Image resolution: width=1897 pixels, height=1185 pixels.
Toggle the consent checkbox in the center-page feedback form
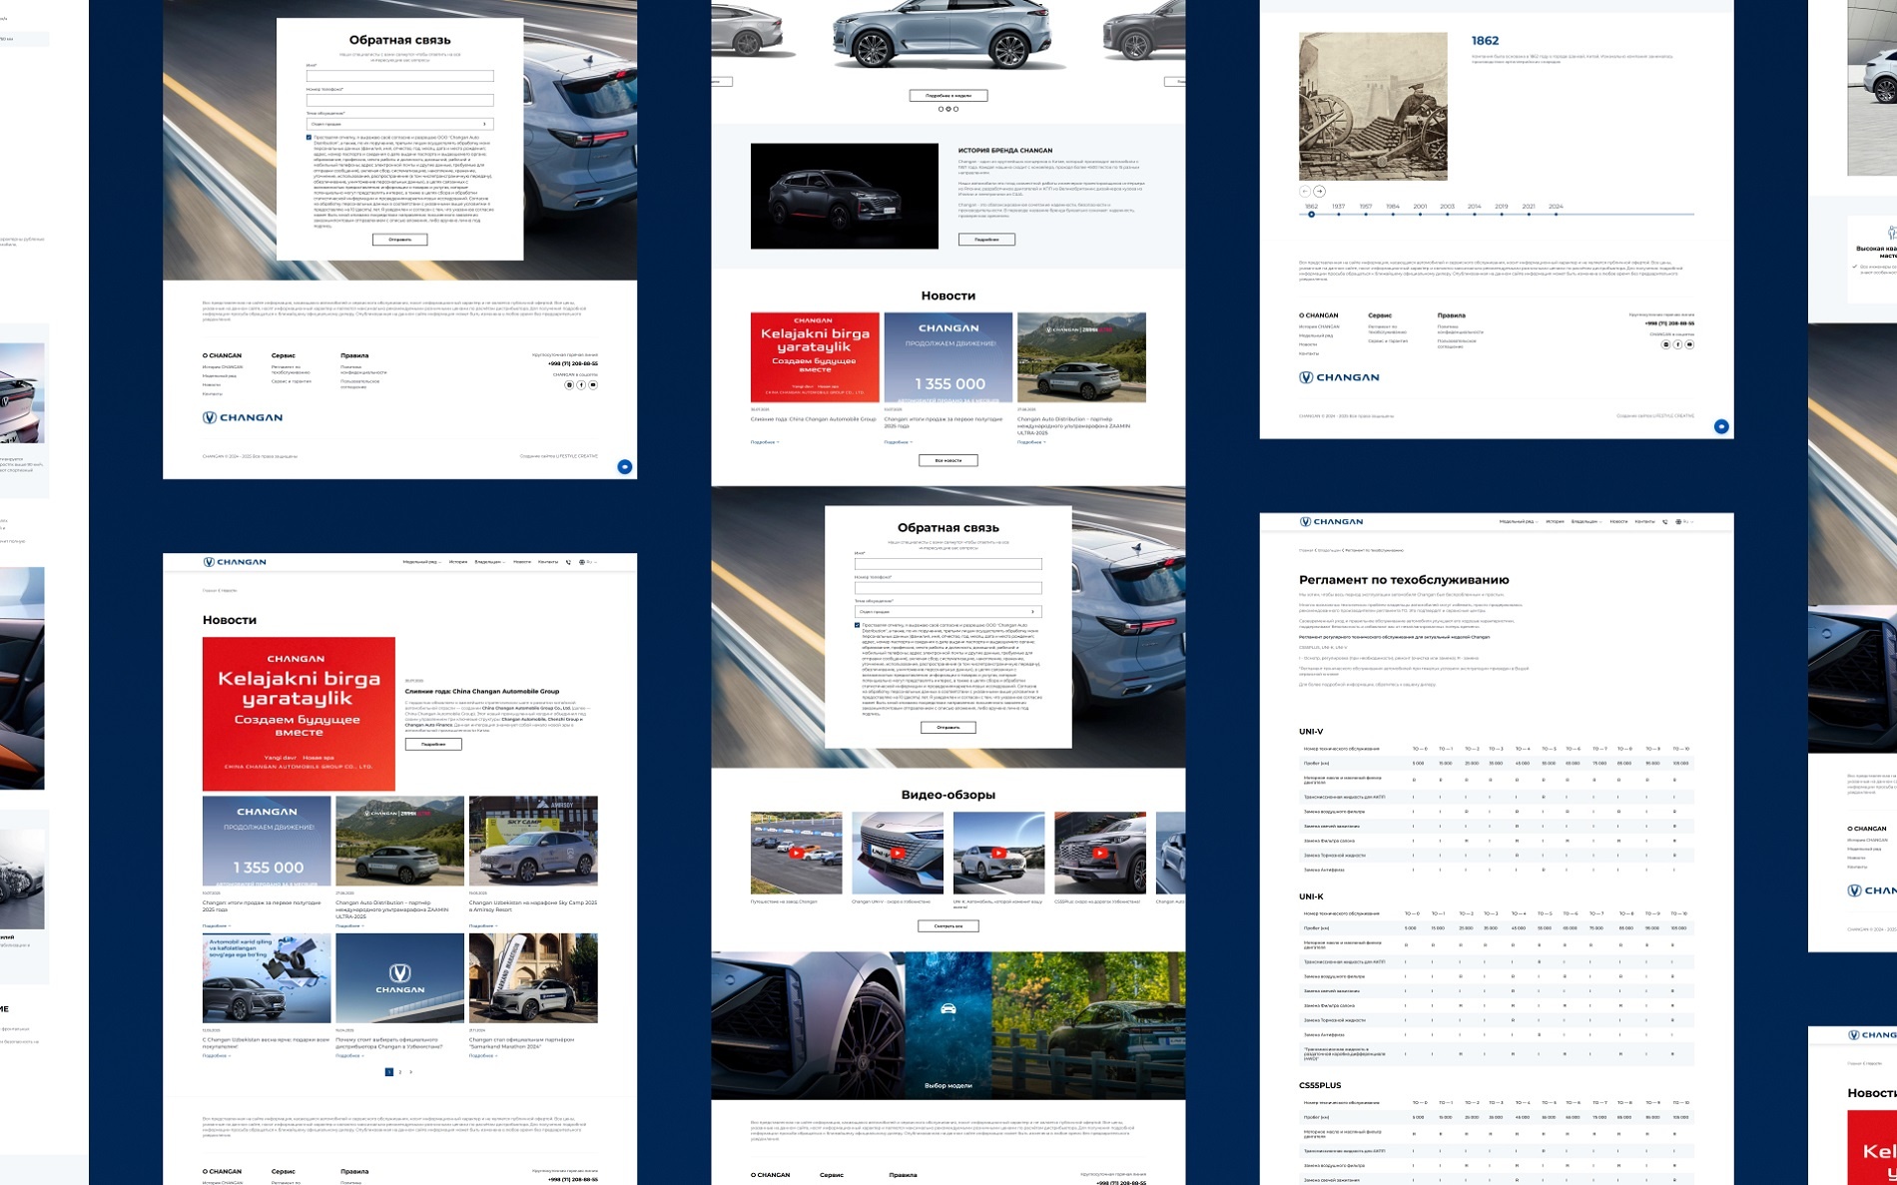pyautogui.click(x=857, y=625)
